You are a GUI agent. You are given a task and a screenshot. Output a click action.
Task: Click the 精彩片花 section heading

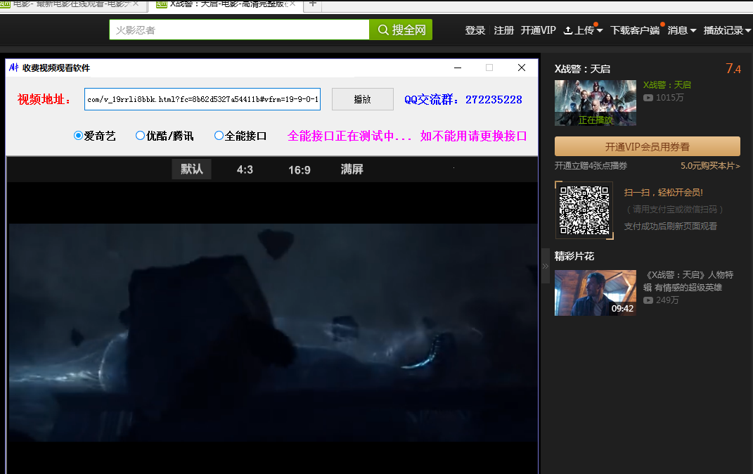click(574, 256)
